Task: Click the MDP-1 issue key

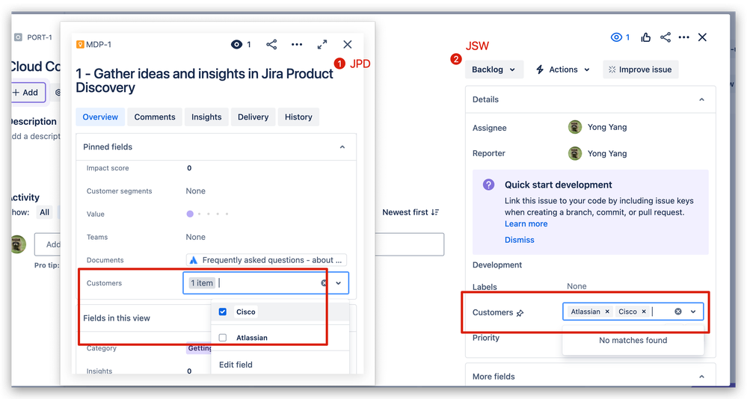Action: [x=99, y=45]
